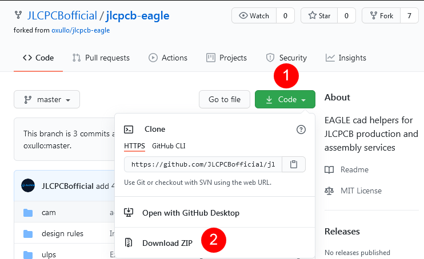Open the Insights tab

point(346,58)
